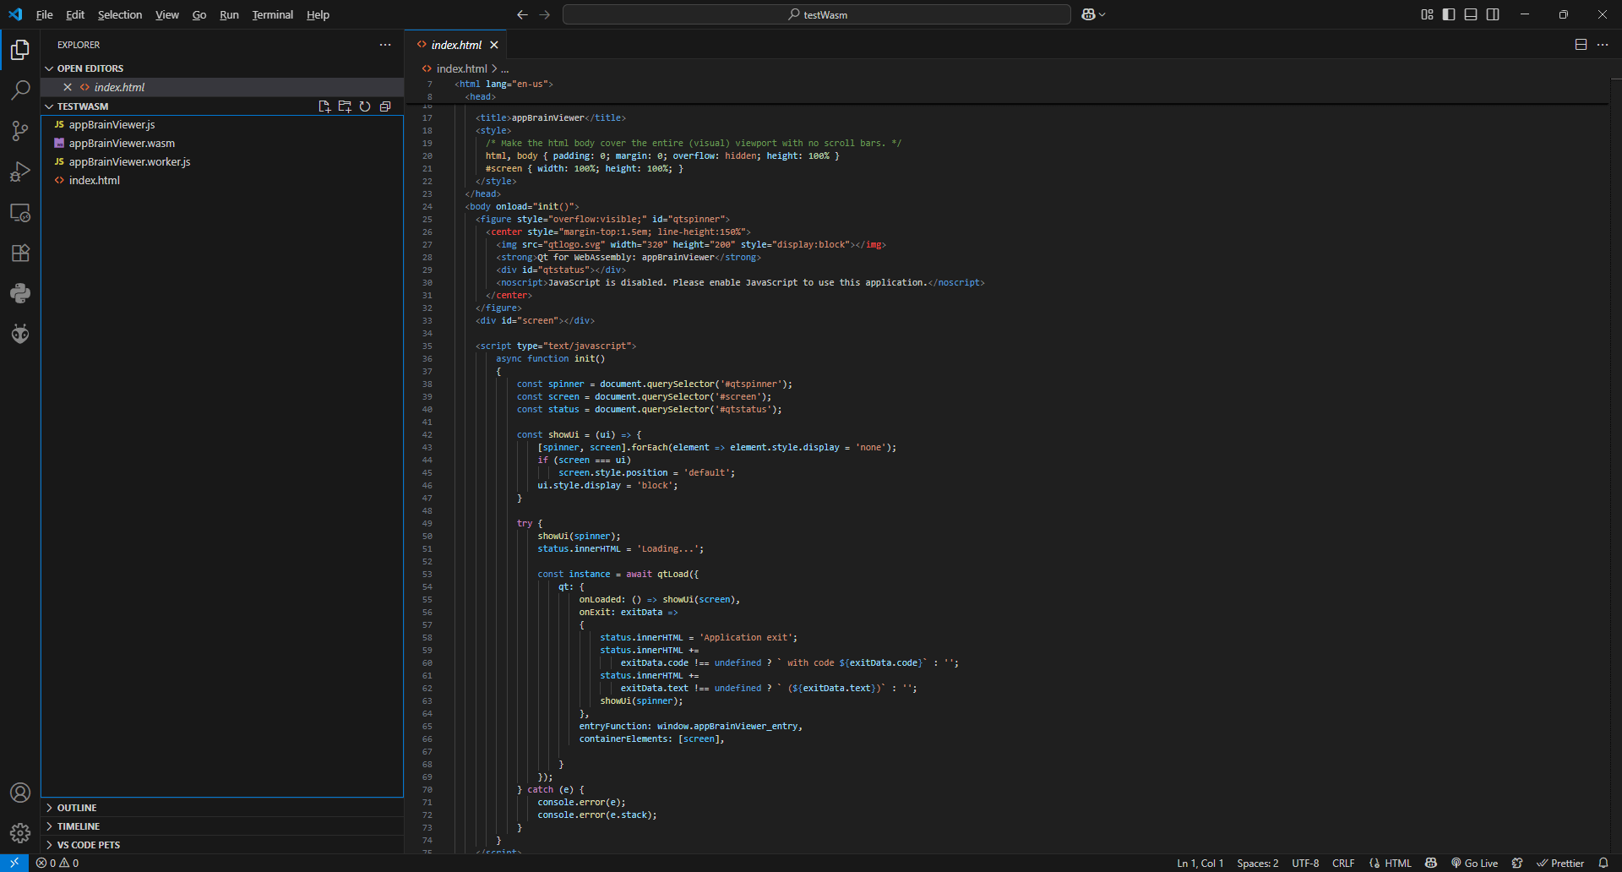
Task: Open editor more actions menu
Action: click(1603, 45)
